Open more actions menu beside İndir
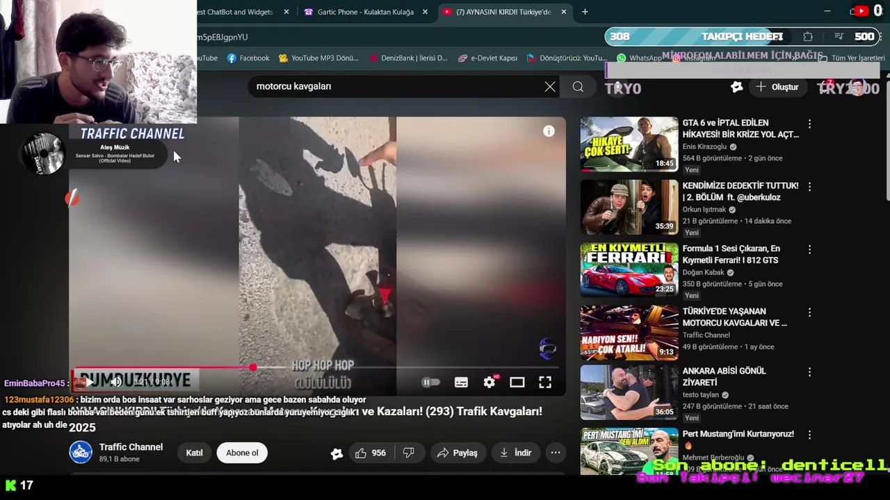The height and width of the screenshot is (500, 890). point(556,453)
